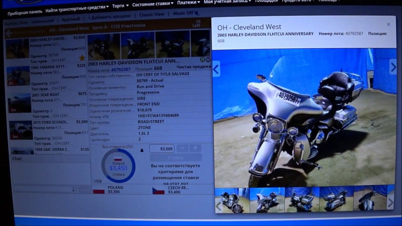
Task: Click the bell alert icon near bid
Action: click(x=142, y=150)
